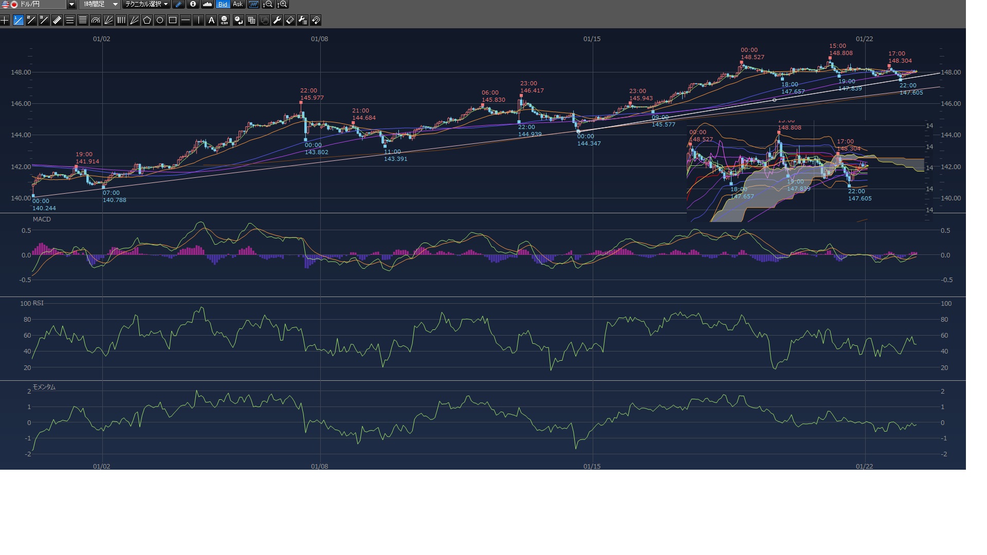Open the wrench settings tool

(x=277, y=21)
